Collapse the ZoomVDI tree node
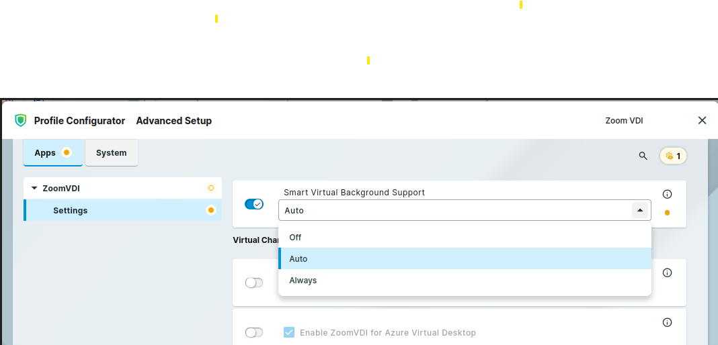Viewport: 718px width, 345px height. (34, 189)
